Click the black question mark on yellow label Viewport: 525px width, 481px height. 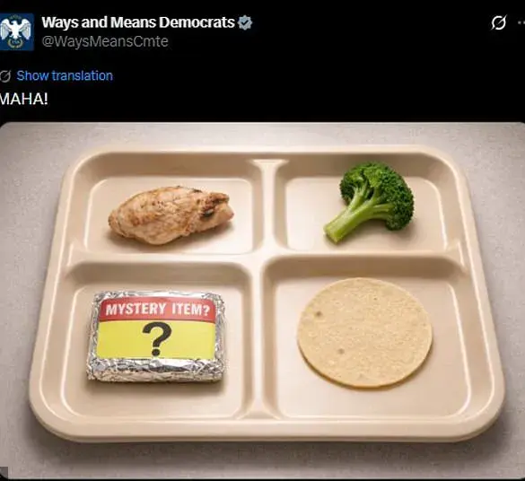pos(157,338)
